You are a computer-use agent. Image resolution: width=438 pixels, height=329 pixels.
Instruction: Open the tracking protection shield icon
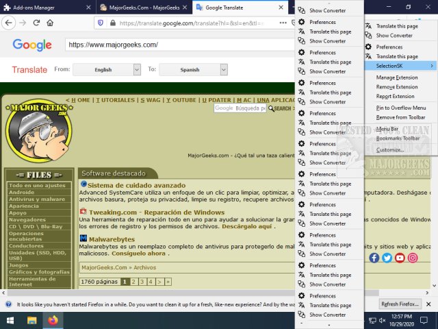101,23
